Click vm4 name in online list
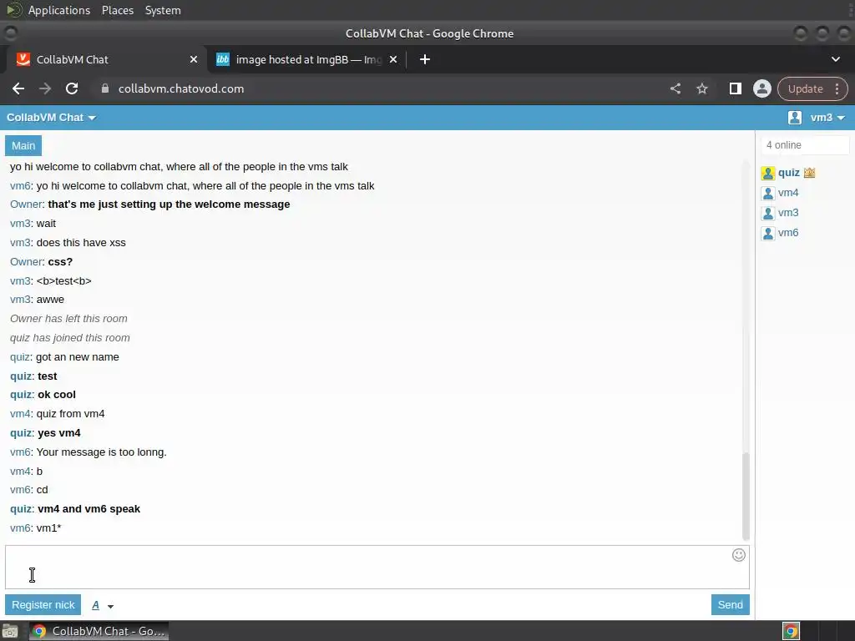Screen dimensions: 855x641 point(788,193)
